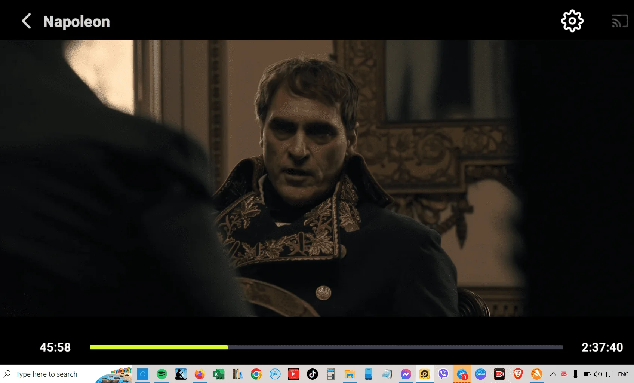Launch Brave browser from the taskbar
This screenshot has width=634, height=383.
tap(518, 374)
